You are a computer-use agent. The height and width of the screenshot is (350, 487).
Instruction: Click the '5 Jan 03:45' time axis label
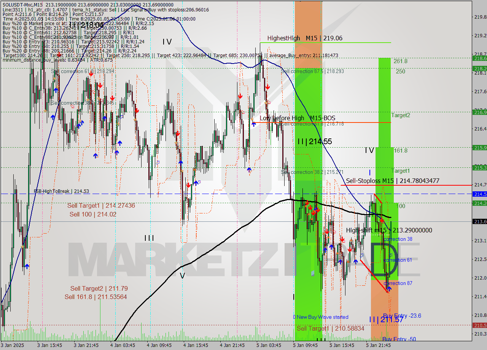[269, 345]
